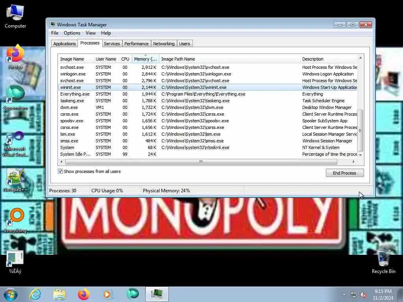Viewport: 403px width, 302px height.
Task: Select the Everything desktop shortcut
Action: (15, 221)
